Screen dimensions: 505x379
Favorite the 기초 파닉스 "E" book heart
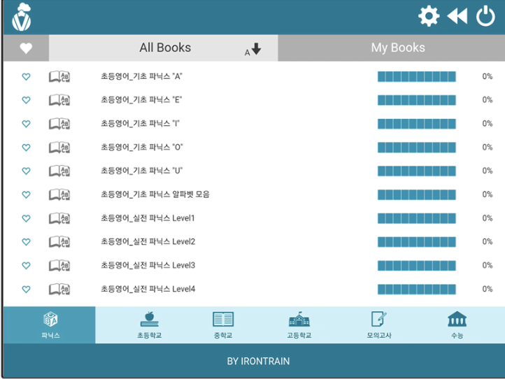pos(26,100)
